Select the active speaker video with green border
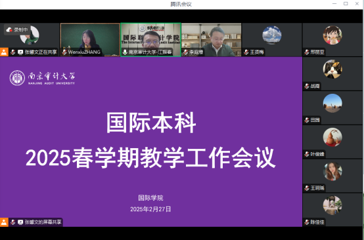This screenshot has width=364, height=240. coord(150,39)
